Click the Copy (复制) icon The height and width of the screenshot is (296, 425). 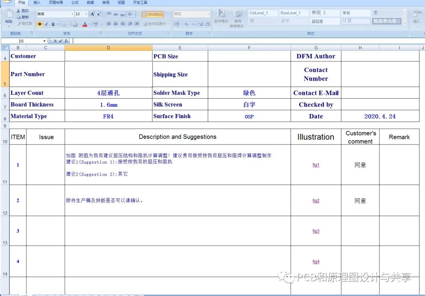point(18,17)
